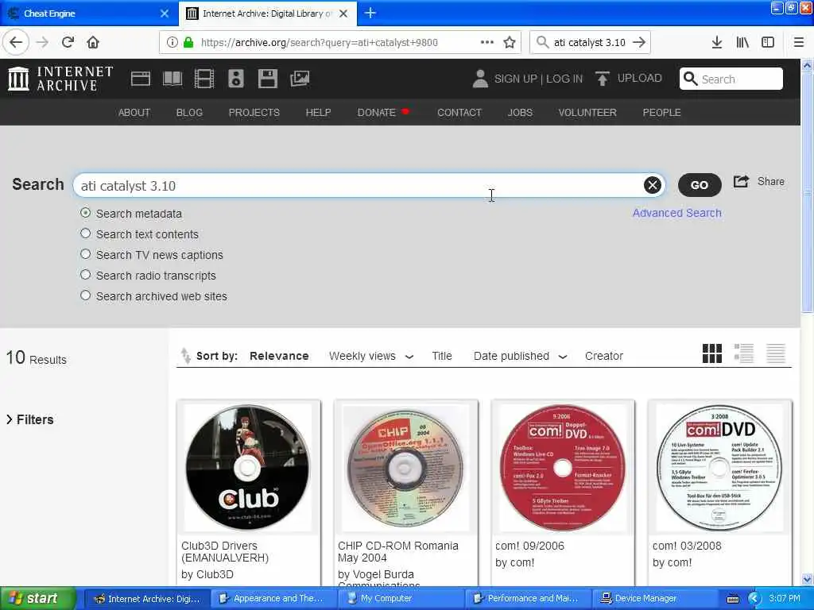The height and width of the screenshot is (610, 814).
Task: Open the com! 03/2008 DVD thumbnail
Action: point(719,467)
